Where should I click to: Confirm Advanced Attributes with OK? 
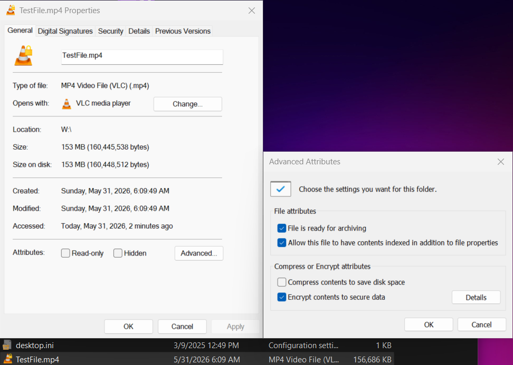pos(429,324)
